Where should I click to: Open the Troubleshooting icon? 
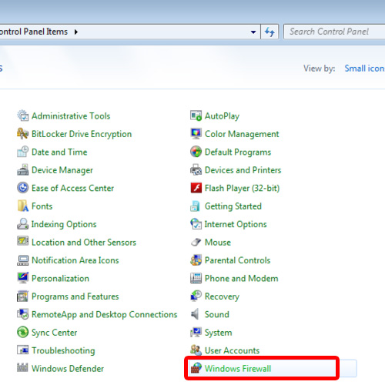tap(22, 350)
